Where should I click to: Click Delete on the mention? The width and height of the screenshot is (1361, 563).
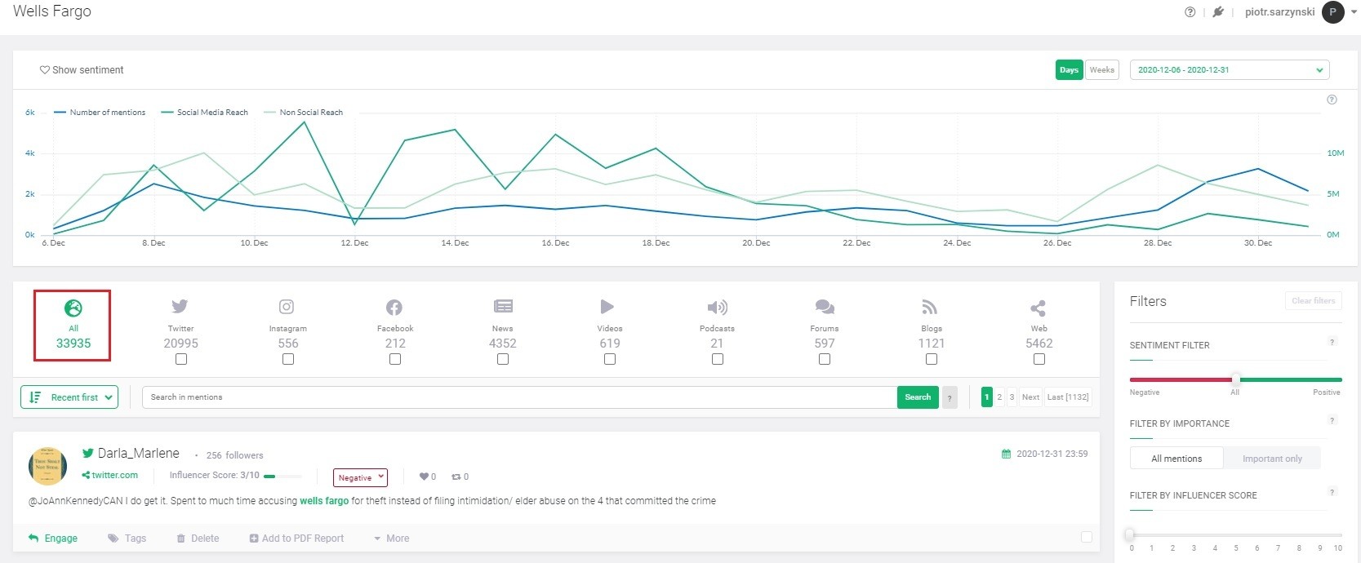[x=198, y=539]
